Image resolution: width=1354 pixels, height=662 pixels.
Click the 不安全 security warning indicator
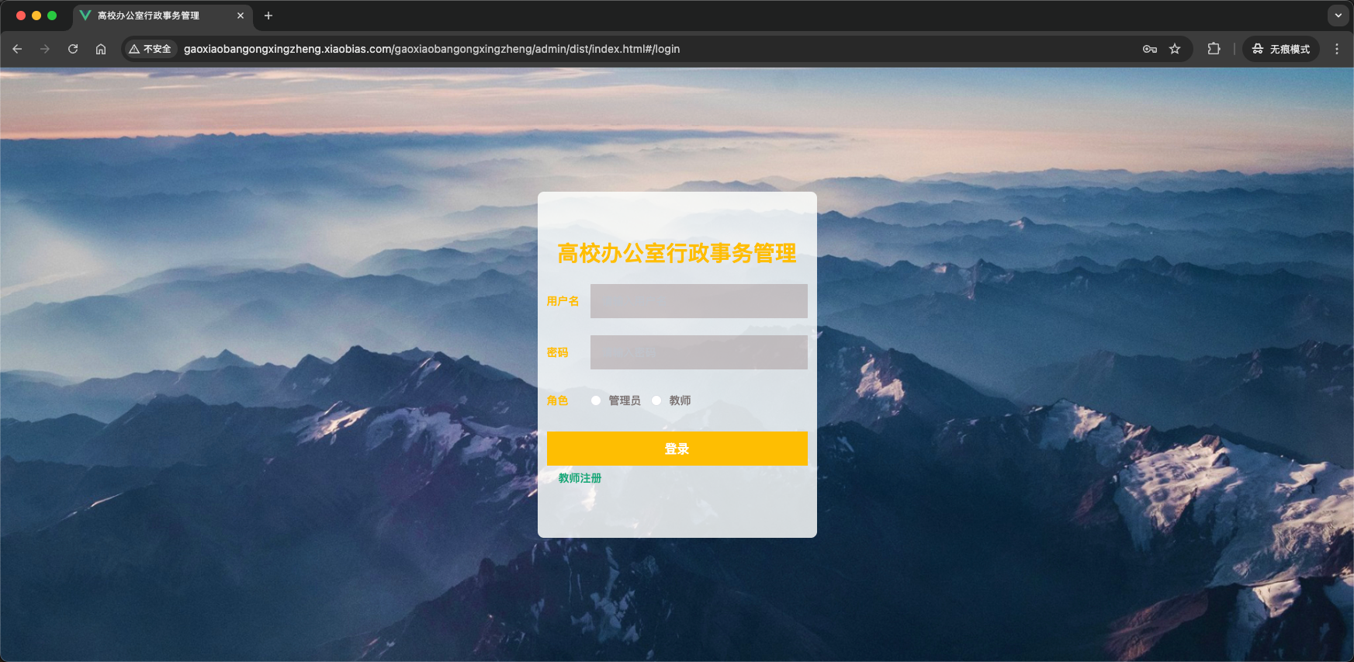151,49
